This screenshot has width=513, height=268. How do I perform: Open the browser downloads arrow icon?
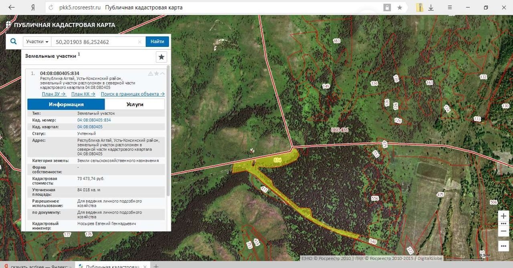click(x=431, y=8)
